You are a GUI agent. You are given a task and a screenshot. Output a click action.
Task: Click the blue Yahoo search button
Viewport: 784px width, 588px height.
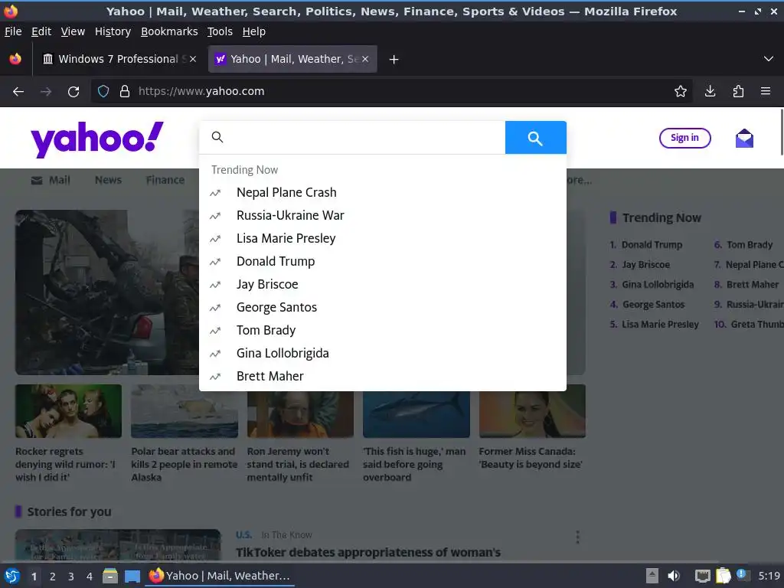point(535,138)
